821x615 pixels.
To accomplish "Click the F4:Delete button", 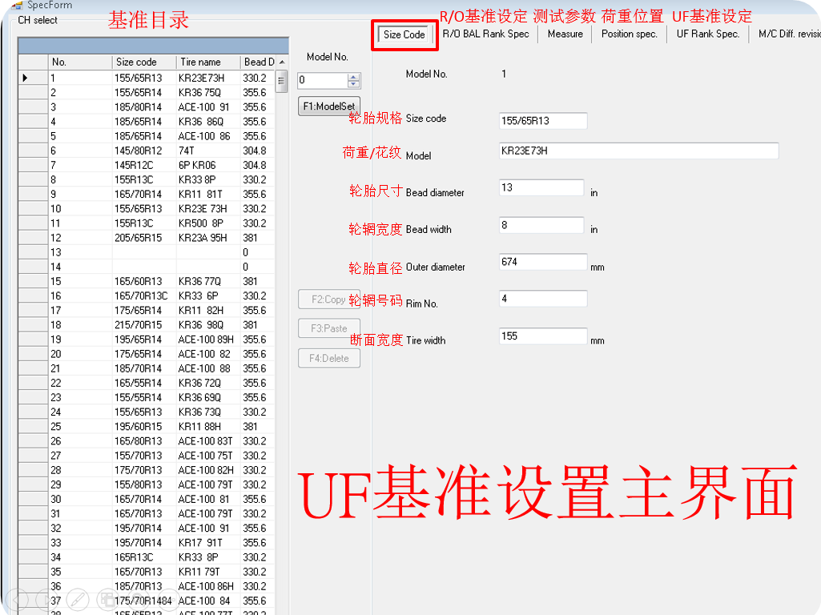I will [x=328, y=358].
